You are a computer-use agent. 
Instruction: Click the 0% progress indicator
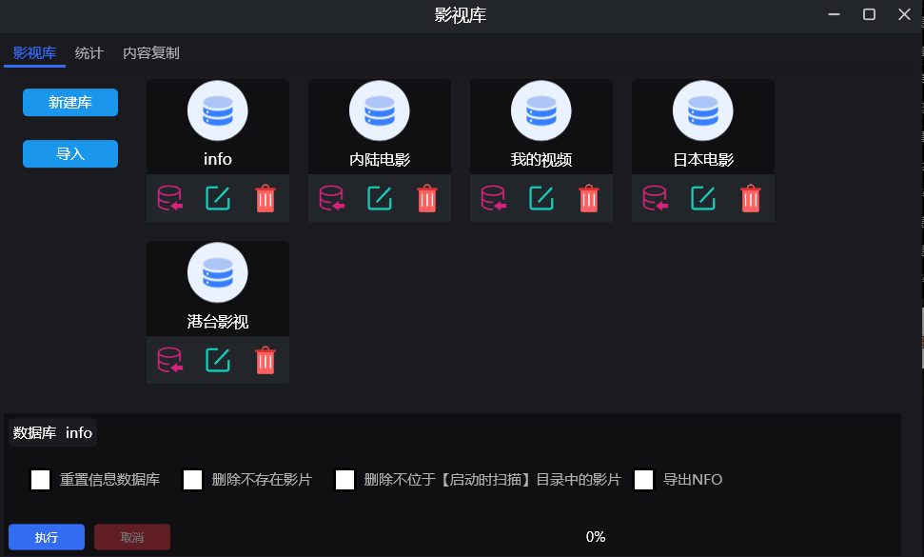pyautogui.click(x=595, y=537)
